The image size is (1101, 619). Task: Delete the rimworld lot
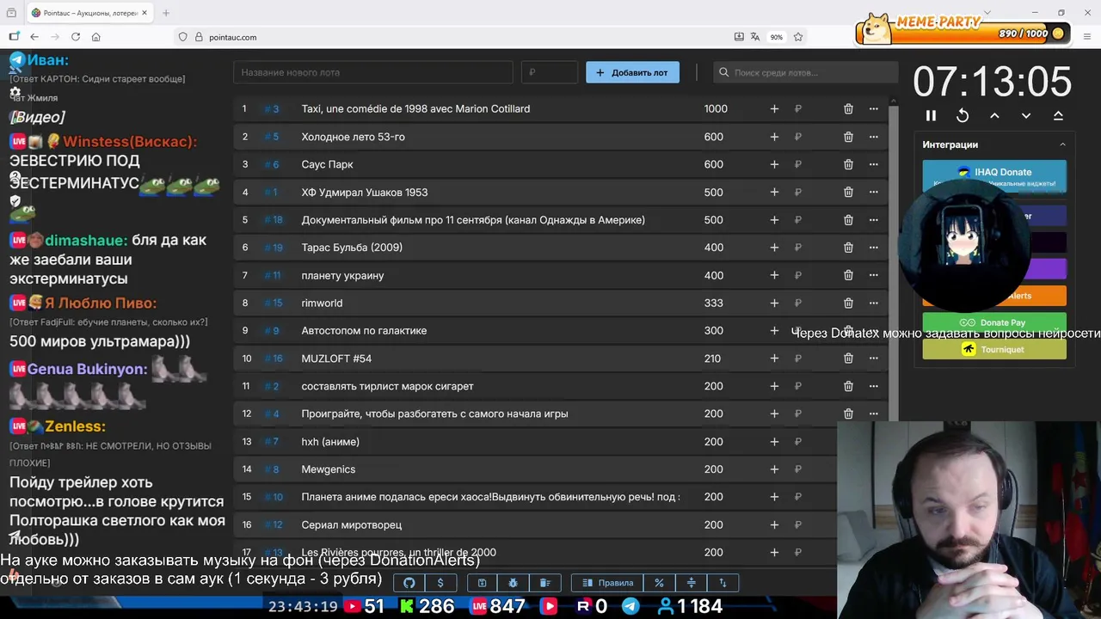tap(848, 303)
